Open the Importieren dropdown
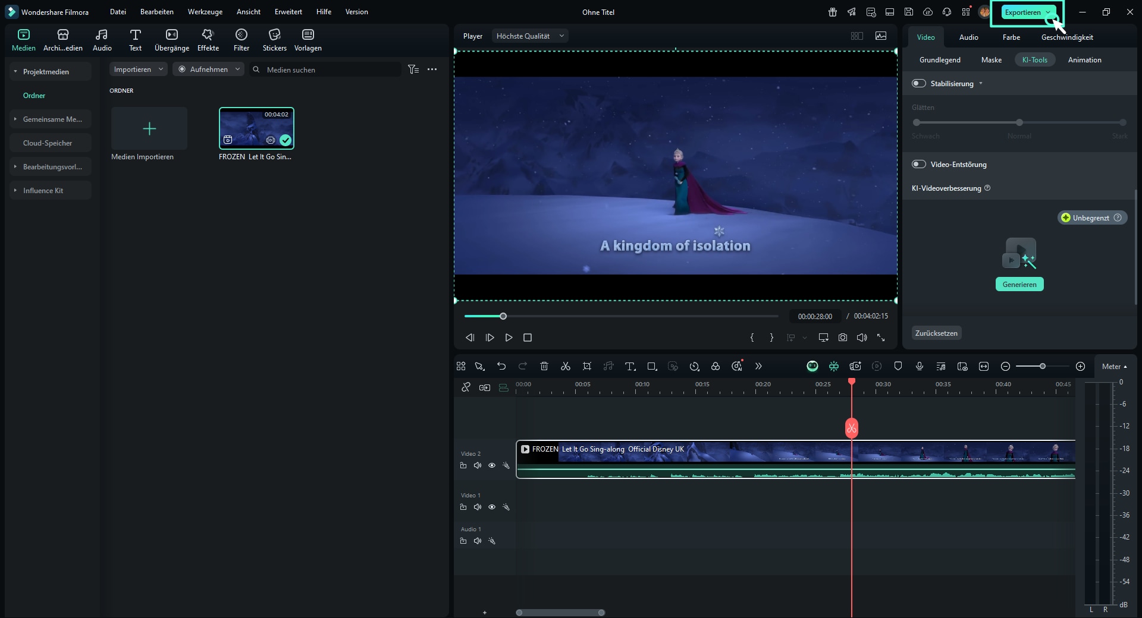The height and width of the screenshot is (618, 1142). (138, 70)
